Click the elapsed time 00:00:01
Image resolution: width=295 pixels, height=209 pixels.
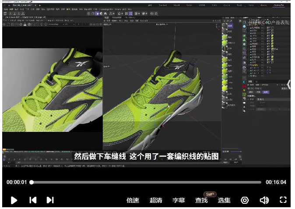pyautogui.click(x=17, y=182)
